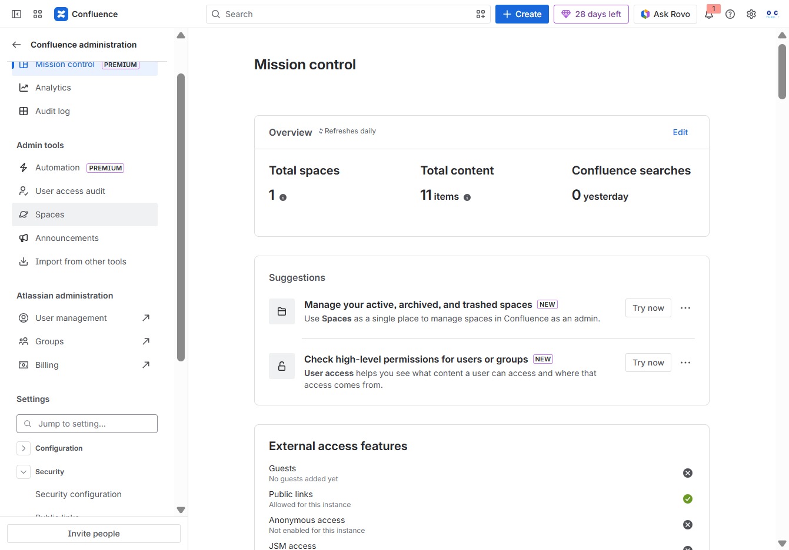Screen dimensions: 789x550
Task: Click the main page scrollbar thumb
Action: click(782, 71)
